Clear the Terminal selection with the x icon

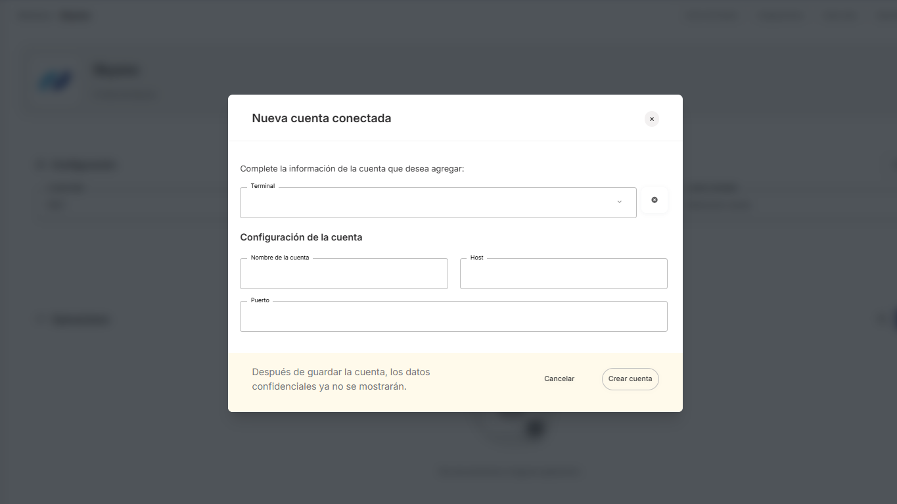pos(655,200)
